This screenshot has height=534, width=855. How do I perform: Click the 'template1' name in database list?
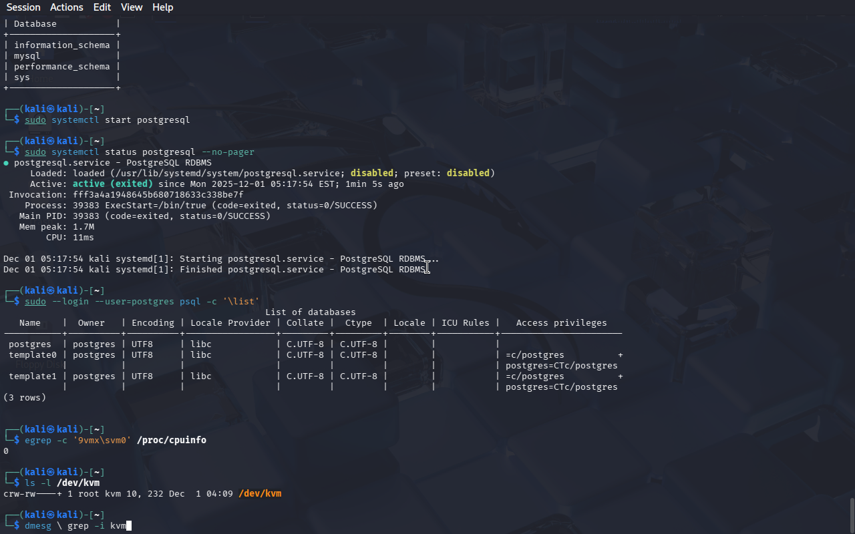[x=33, y=376]
